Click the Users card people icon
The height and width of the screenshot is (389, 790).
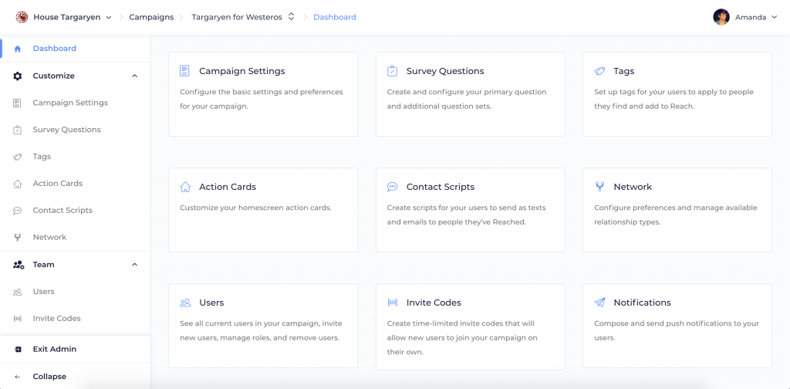(185, 303)
